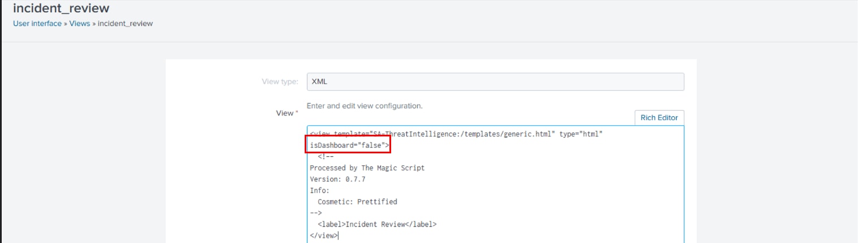Click the Processed by The Magic Script line
Image resolution: width=858 pixels, height=243 pixels.
(367, 168)
